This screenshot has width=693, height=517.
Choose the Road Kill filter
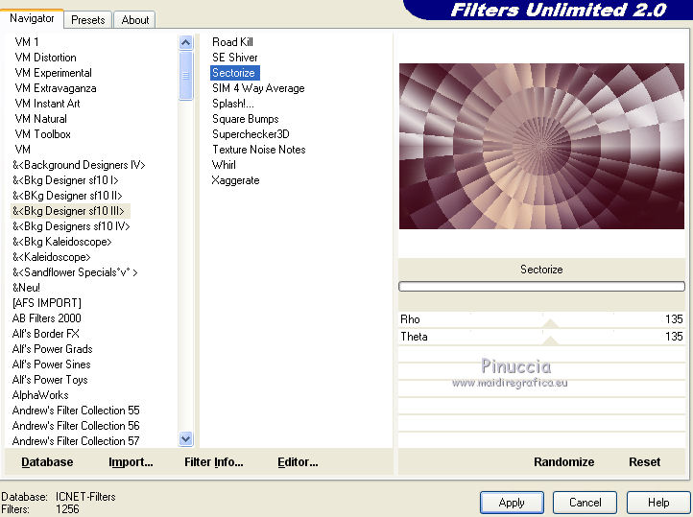[232, 42]
